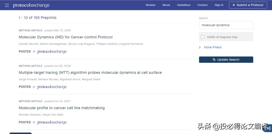272x134 pixels.
Task: Enable the COVID-19 Preprints Only checkbox
Action: (203, 37)
